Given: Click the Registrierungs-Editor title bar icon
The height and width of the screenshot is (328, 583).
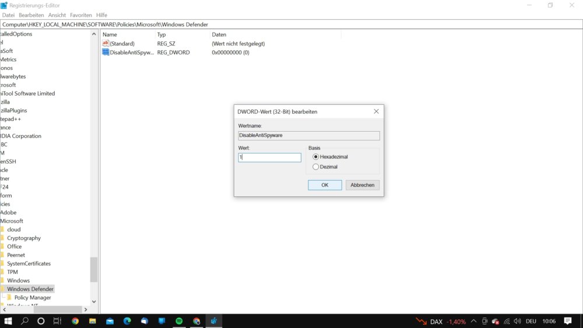Looking at the screenshot, I should [x=4, y=5].
